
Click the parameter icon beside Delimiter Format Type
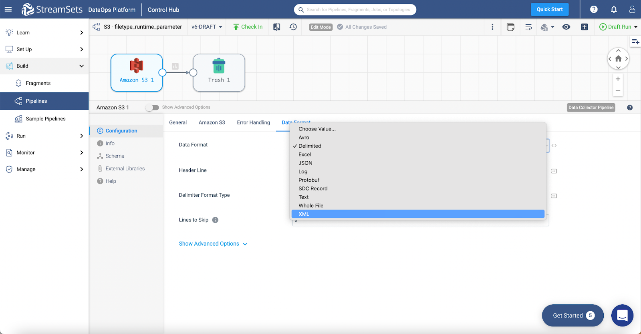pyautogui.click(x=554, y=196)
